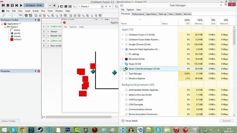Click End task button
This screenshot has height=133, width=237.
227,121
